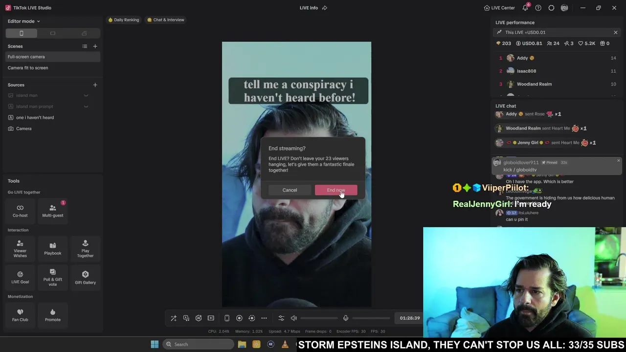Mute the microphone icon
The height and width of the screenshot is (352, 626).
(x=346, y=318)
